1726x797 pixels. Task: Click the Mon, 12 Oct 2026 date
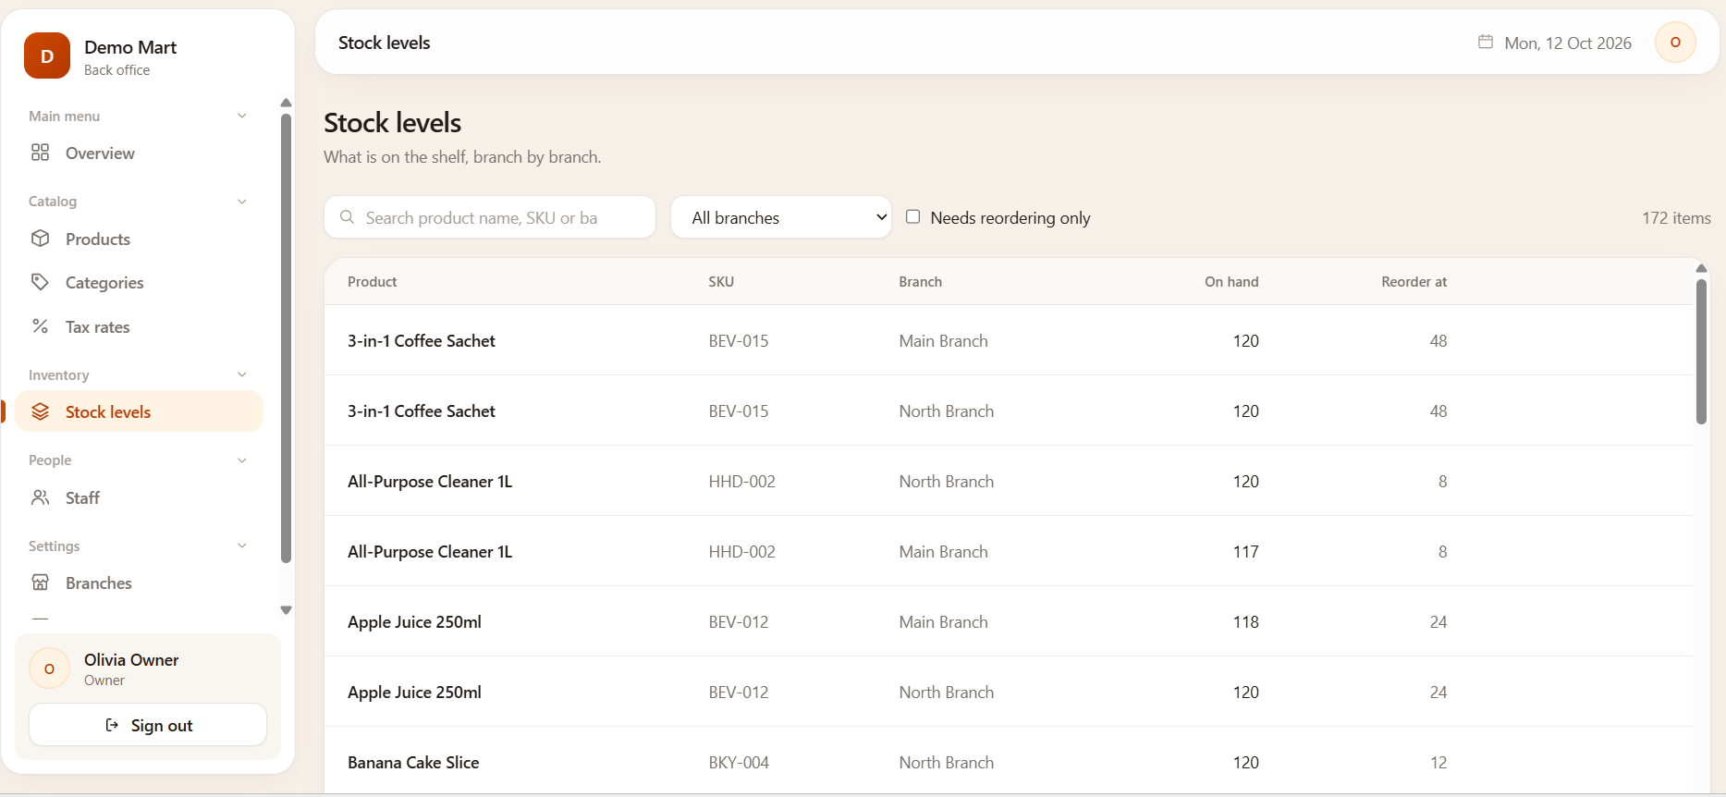click(1568, 43)
